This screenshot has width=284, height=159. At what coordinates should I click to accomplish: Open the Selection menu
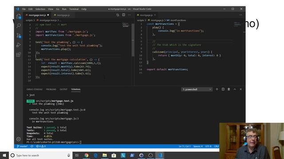40,9
